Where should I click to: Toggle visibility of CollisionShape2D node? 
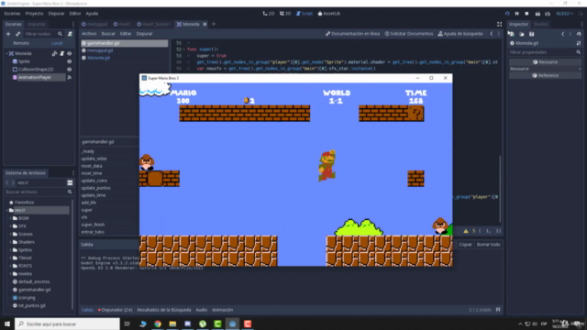pyautogui.click(x=70, y=70)
